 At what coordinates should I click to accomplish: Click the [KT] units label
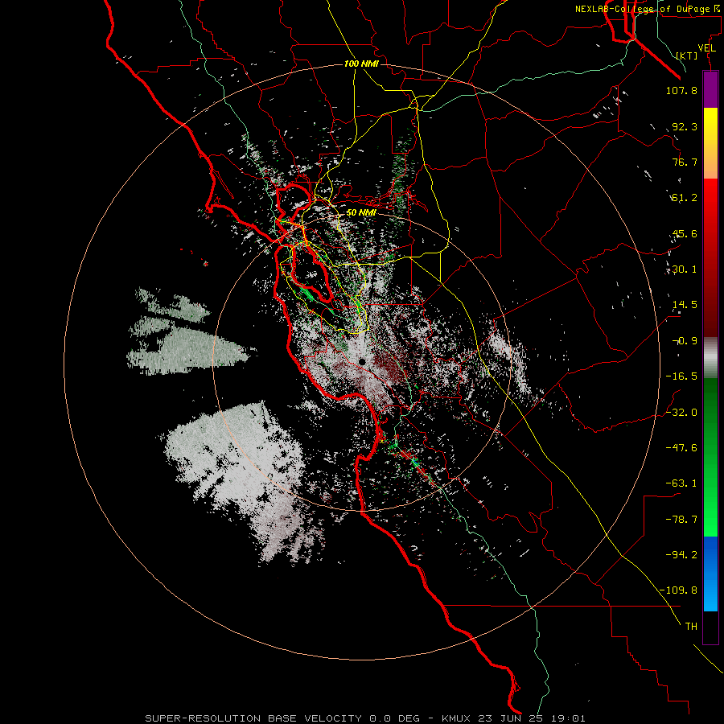[687, 56]
